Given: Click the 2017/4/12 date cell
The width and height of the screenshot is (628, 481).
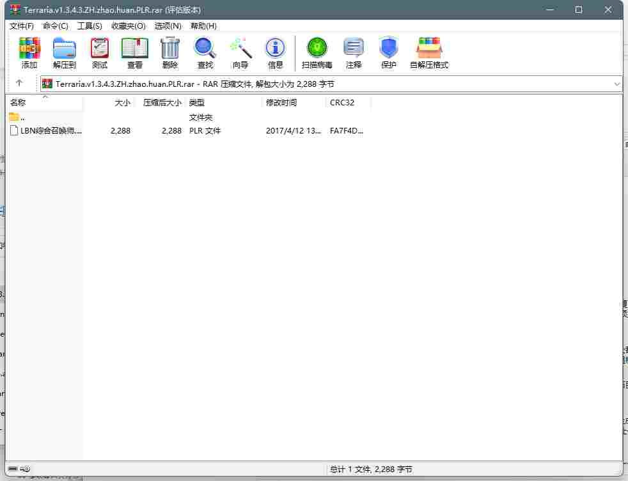Looking at the screenshot, I should click(294, 130).
